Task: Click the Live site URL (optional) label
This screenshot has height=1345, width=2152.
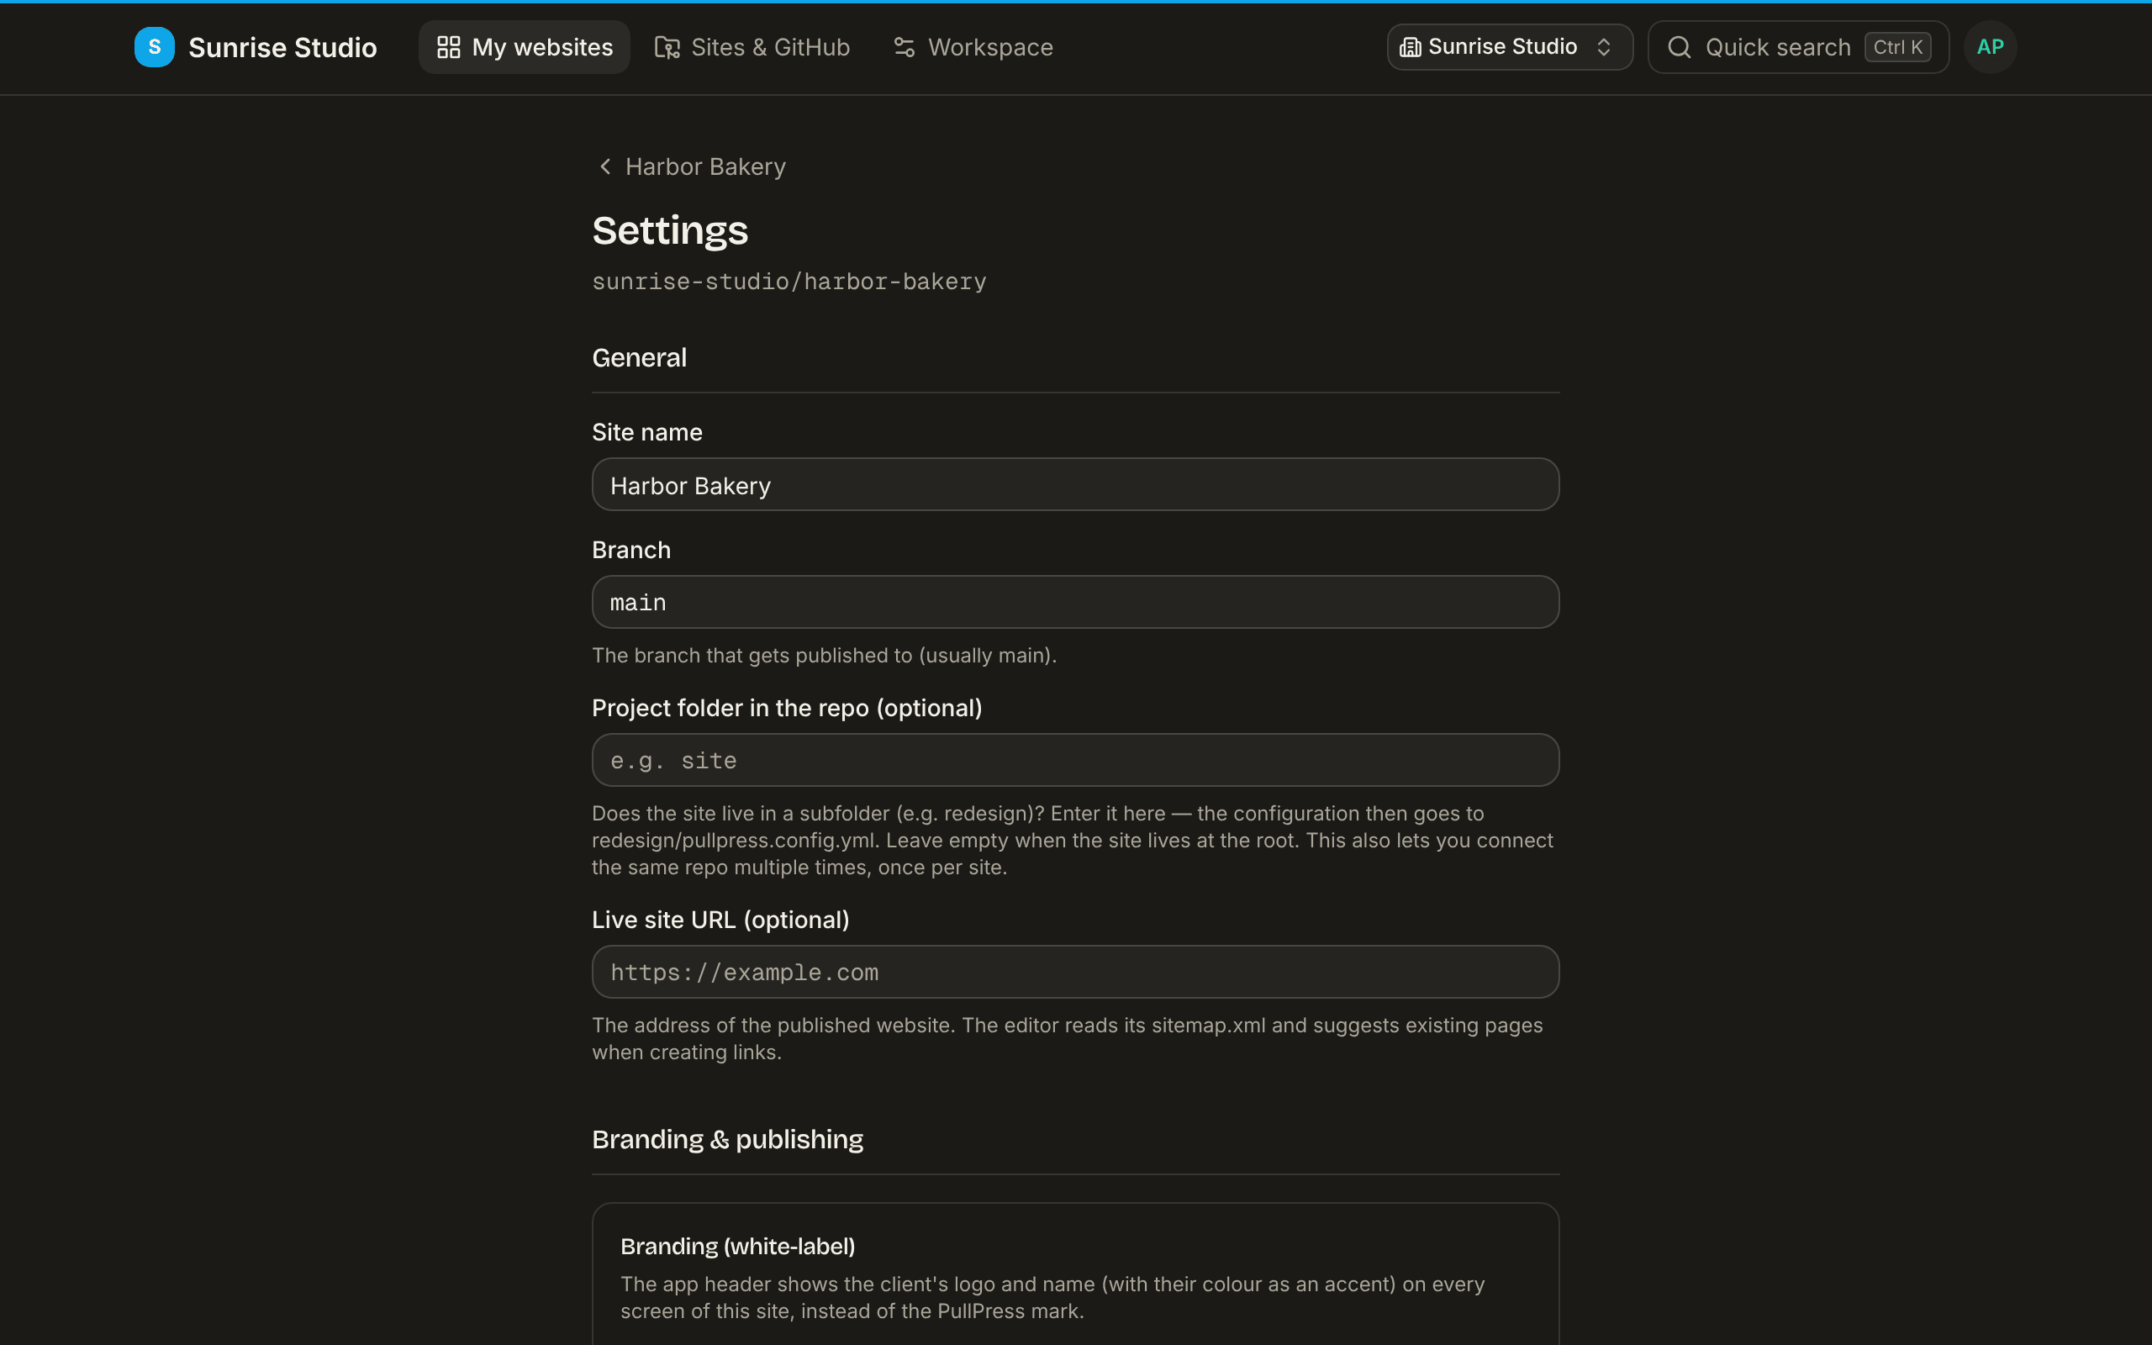Action: (720, 920)
